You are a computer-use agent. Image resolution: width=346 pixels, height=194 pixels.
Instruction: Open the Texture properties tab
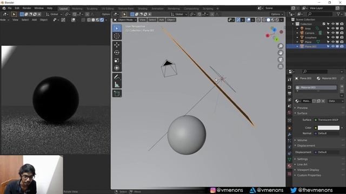pos(290,174)
